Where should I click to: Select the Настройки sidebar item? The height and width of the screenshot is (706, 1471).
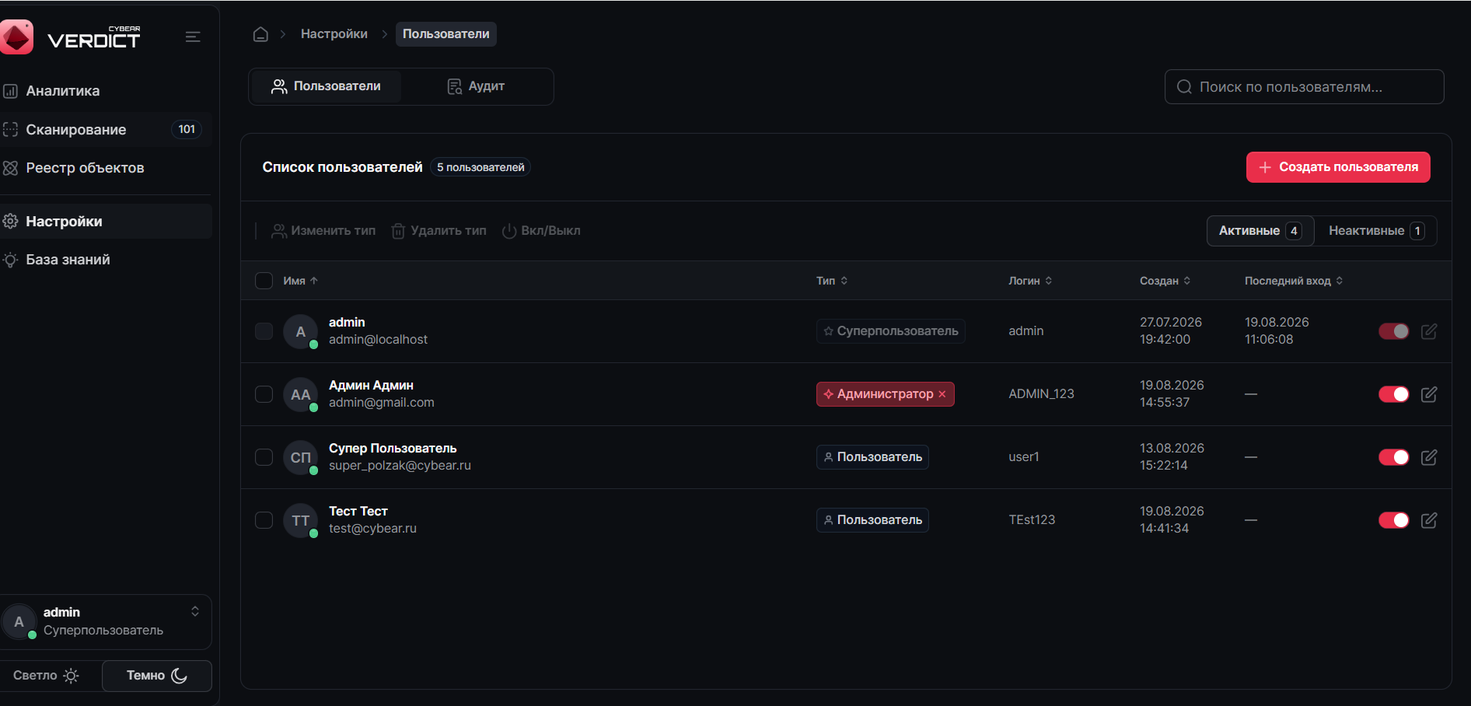pyautogui.click(x=106, y=222)
